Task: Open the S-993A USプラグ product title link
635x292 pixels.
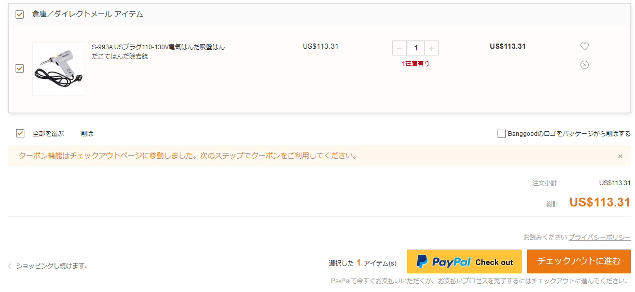Action: tap(159, 51)
